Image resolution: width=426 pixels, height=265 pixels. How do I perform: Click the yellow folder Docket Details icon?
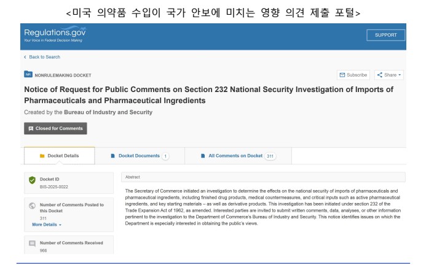tap(42, 156)
